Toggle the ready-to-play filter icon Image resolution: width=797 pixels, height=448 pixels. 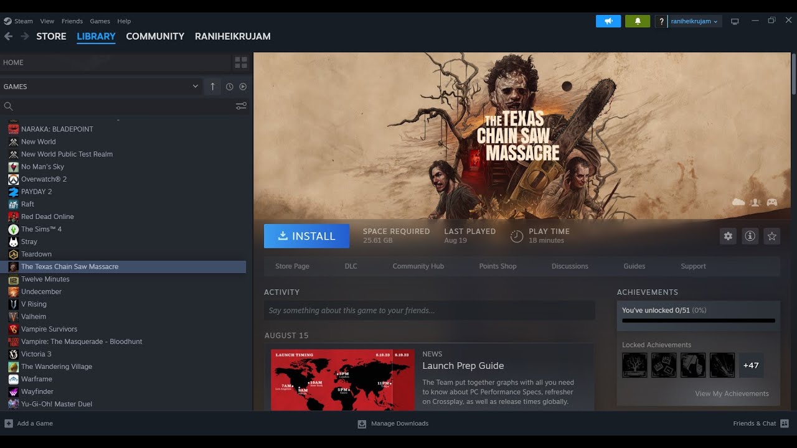pos(243,86)
